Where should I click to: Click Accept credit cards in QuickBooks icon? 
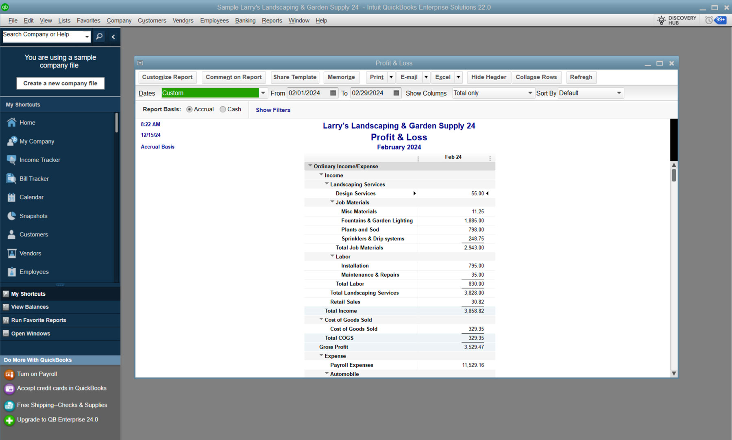coord(9,389)
